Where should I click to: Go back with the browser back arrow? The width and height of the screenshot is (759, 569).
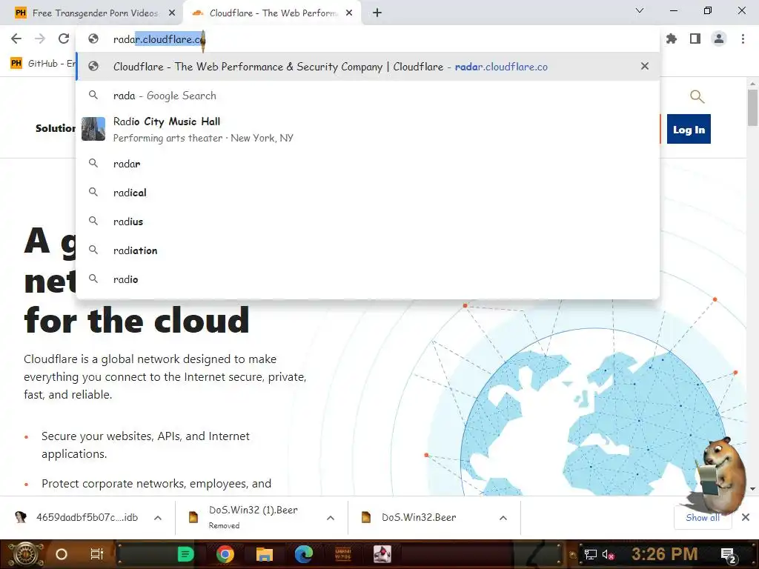coord(16,39)
